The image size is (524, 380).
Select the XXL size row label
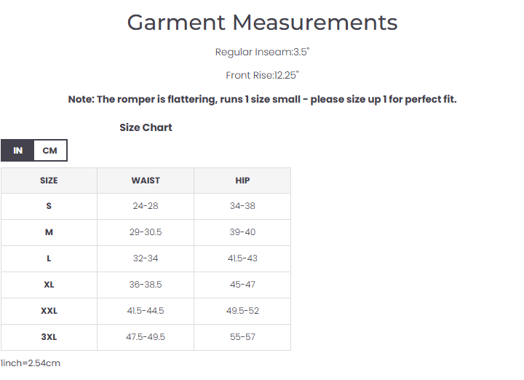click(49, 311)
